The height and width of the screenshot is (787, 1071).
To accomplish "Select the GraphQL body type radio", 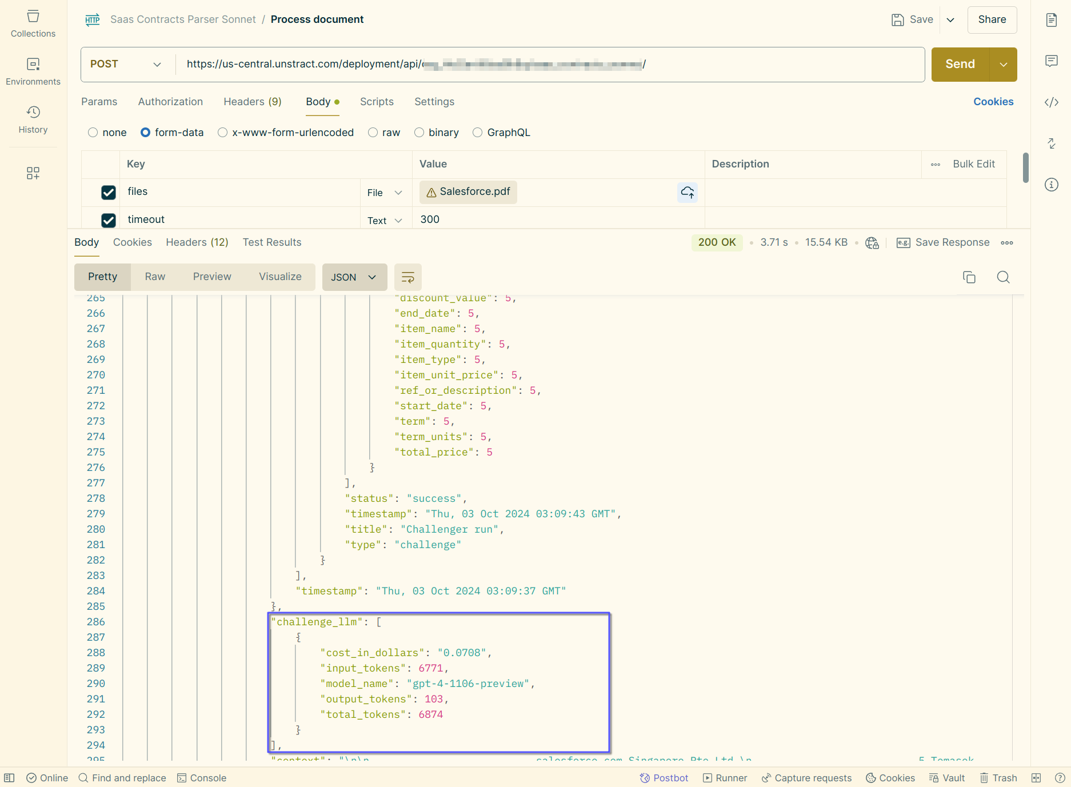I will [477, 133].
